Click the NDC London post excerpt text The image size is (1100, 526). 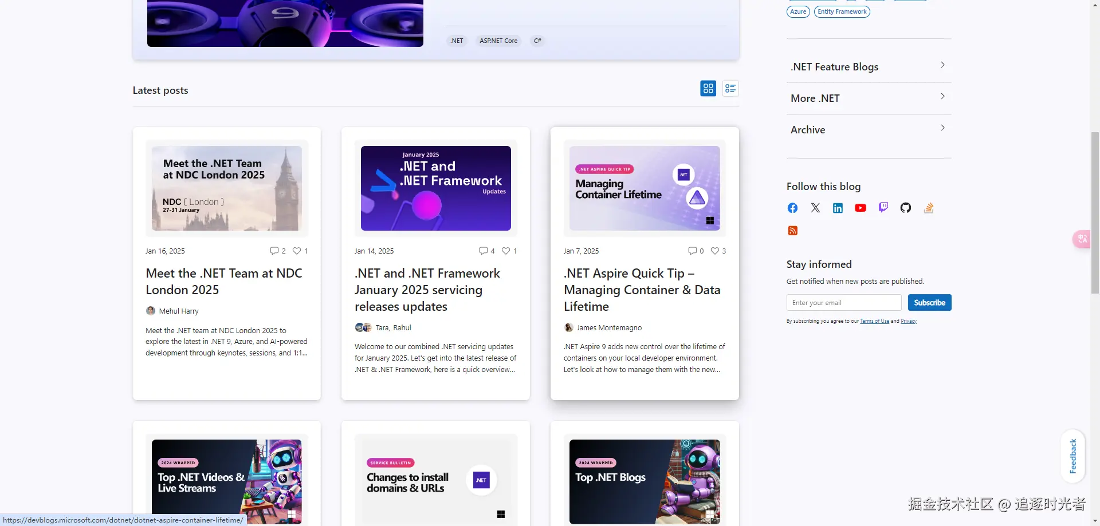coord(227,342)
